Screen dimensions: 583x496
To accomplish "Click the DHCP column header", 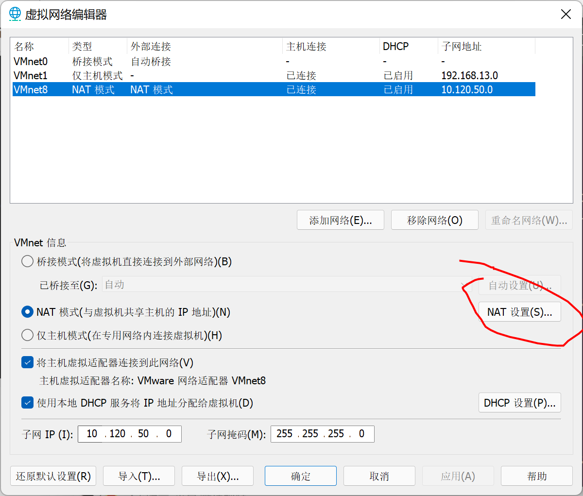I will pyautogui.click(x=409, y=47).
